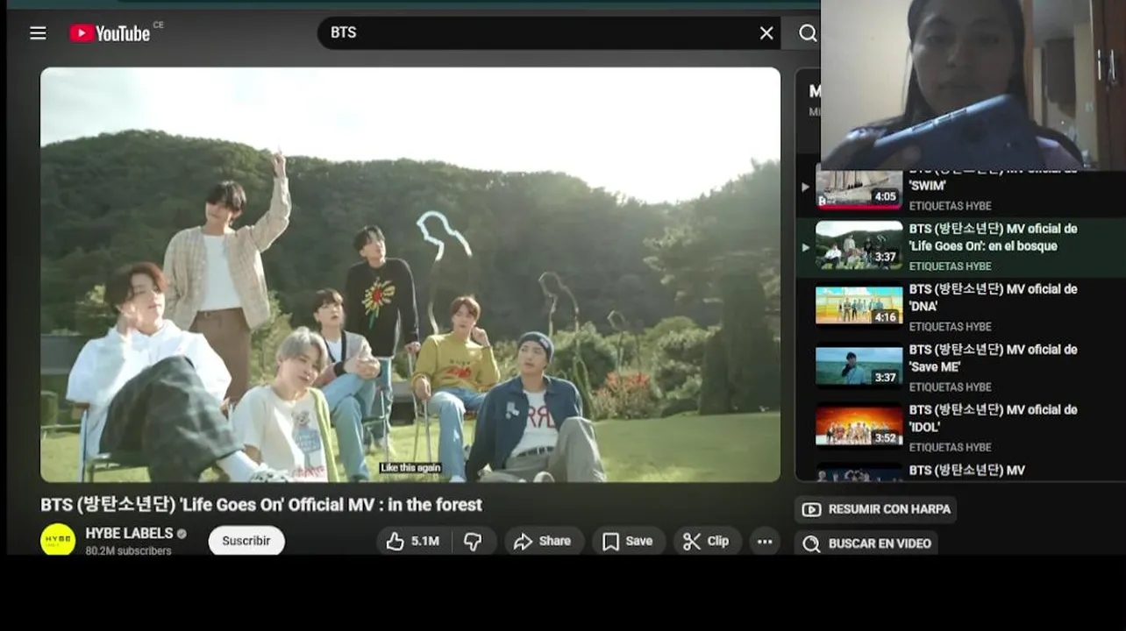This screenshot has height=631, width=1126.
Task: Create a Clip of the video
Action: 707,542
